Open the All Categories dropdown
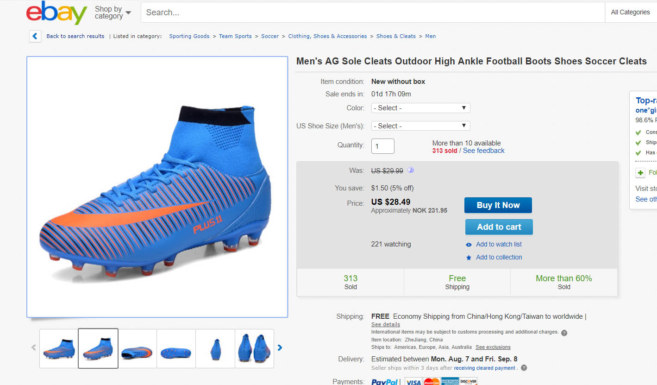 (631, 12)
